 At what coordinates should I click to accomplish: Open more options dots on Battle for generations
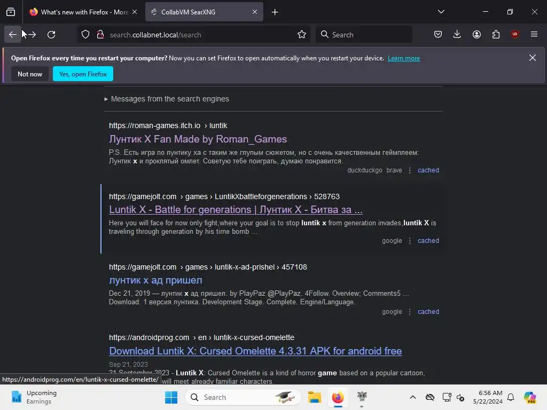point(410,241)
